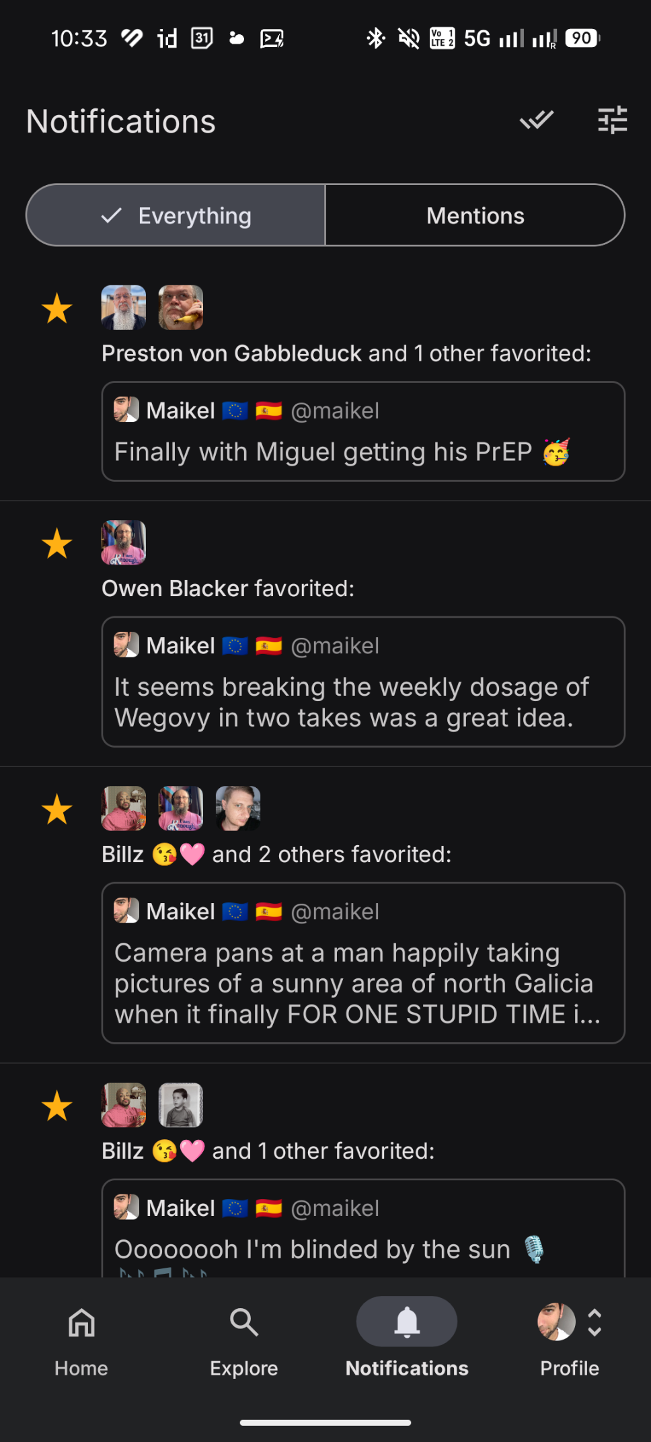Open the north Galicia camera post
The width and height of the screenshot is (651, 1442).
click(x=363, y=983)
